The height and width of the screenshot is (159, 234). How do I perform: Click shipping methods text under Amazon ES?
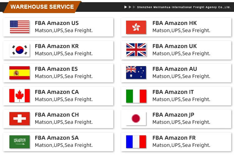pyautogui.click(x=64, y=76)
